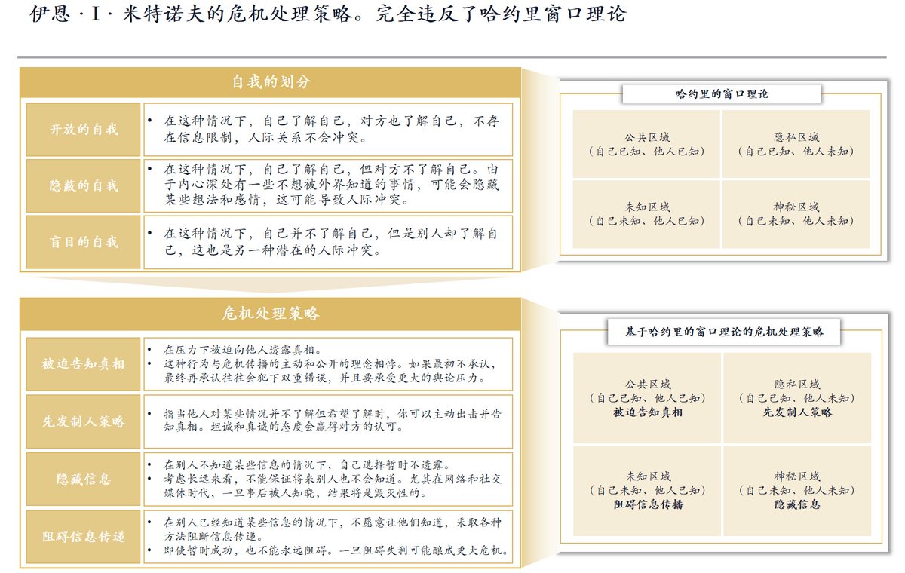Screen dimensions: 905x573
Task: Select the 哈约里的窗口理论 panel title
Action: (721, 94)
